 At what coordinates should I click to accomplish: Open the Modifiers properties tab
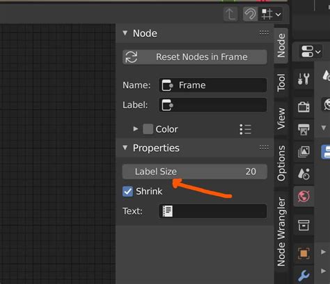304,276
